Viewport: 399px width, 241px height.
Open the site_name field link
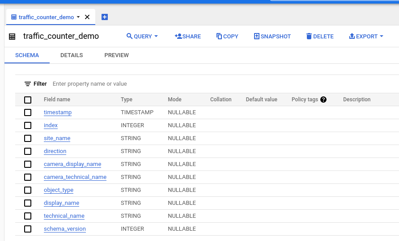57,138
